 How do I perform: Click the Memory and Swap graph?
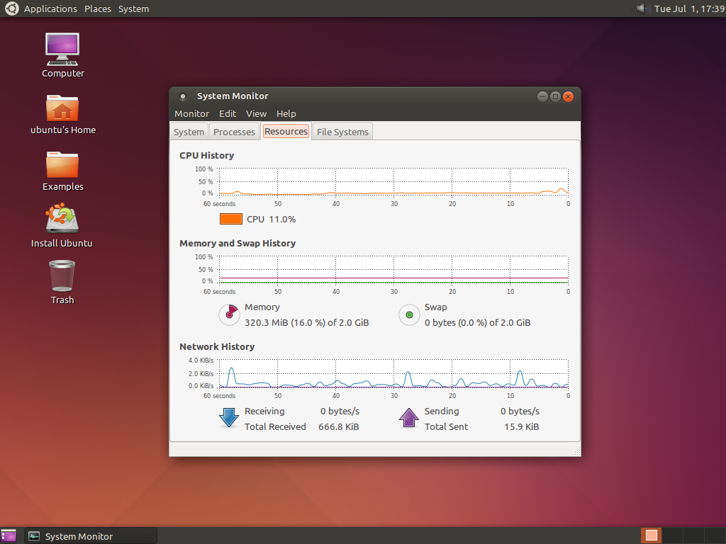393,269
